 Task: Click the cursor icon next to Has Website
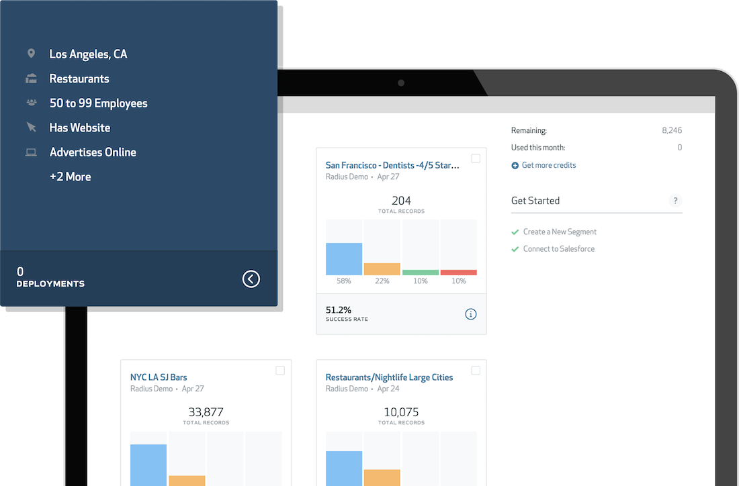31,127
